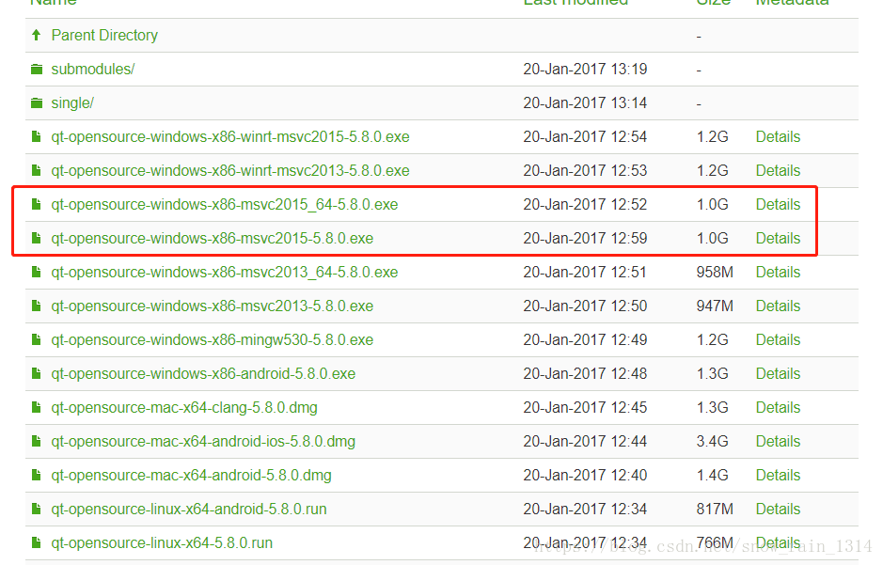883x565 pixels.
Task: Download qt-opensource-windows-x86-msvc2013_64-5.8.0.exe
Action: click(x=225, y=273)
